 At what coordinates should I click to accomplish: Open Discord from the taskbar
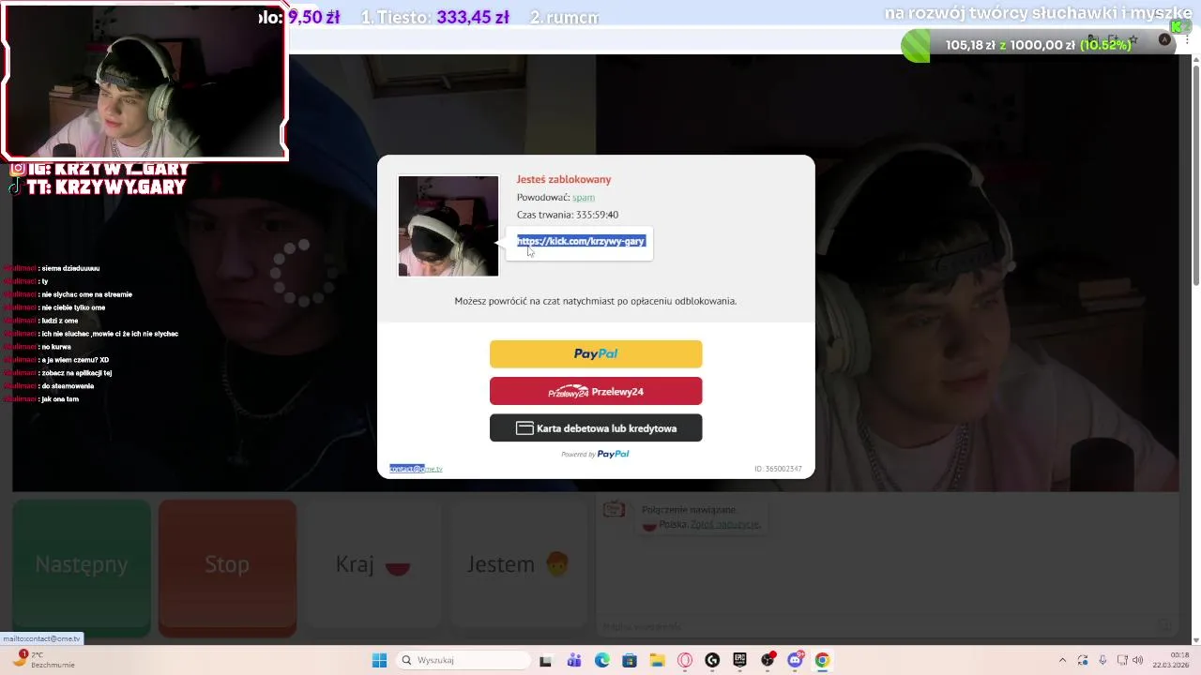tap(795, 660)
